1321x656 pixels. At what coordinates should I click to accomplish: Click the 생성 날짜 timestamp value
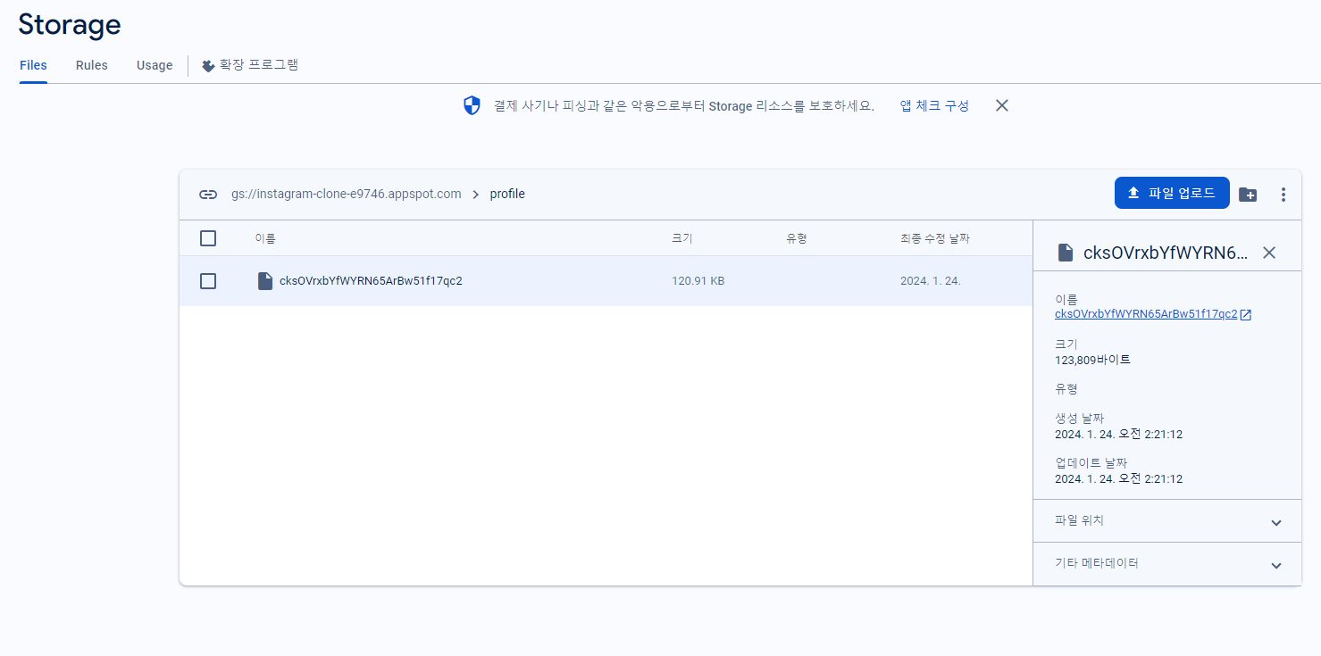click(x=1118, y=435)
